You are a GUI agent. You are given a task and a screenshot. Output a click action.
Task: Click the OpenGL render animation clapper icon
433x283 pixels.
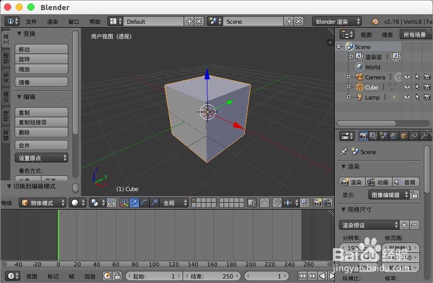[327, 203]
